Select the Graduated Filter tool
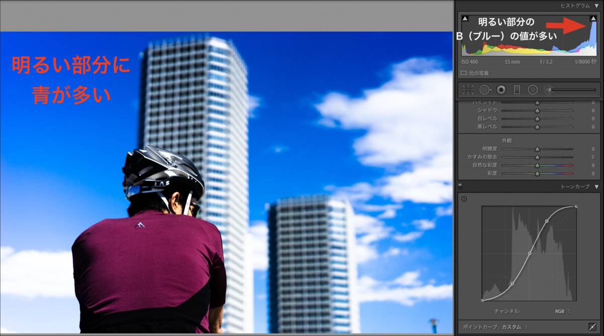604x336 pixels. [517, 90]
